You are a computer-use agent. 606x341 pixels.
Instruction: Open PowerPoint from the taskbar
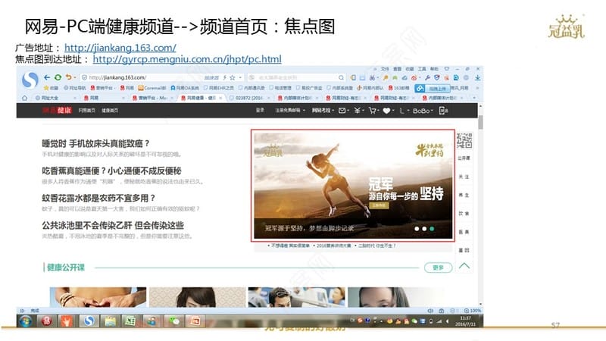click(x=195, y=321)
